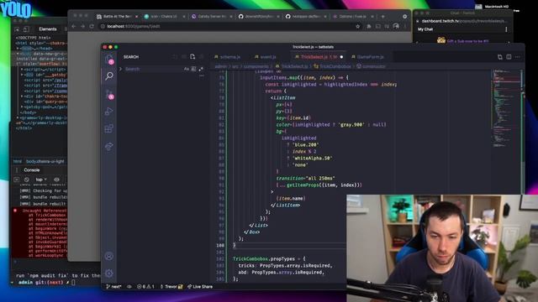This screenshot has height=302, width=538.
Task: Open Run and Debug view icon
Action: pyautogui.click(x=109, y=112)
